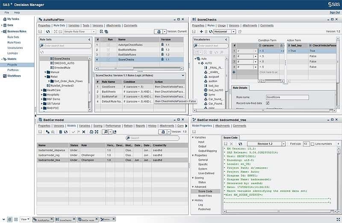The width and height of the screenshot is (342, 223).
Task: Toggle Run checkbox for ScoreChecks row
Action: tap(108, 59)
